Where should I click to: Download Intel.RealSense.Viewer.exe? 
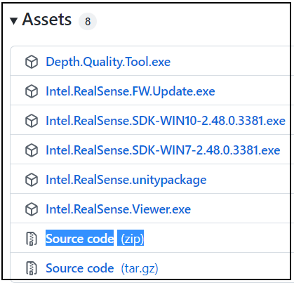(x=118, y=209)
